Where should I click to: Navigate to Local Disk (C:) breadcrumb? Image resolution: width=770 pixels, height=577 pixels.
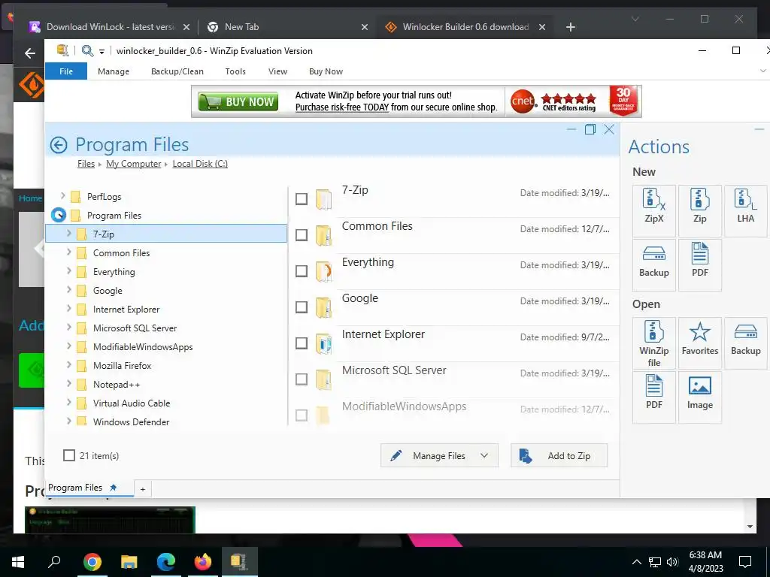(x=200, y=163)
